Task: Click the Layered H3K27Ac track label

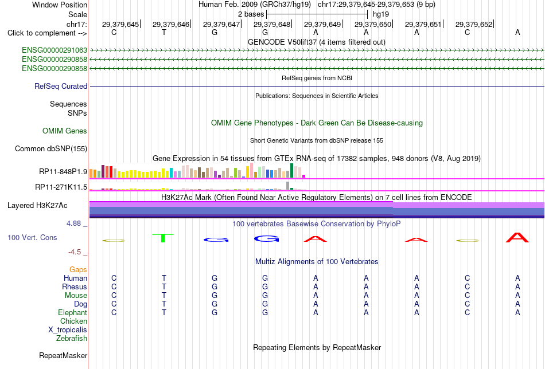Action: [37, 206]
